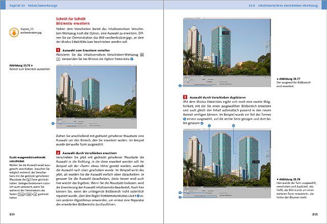Click the caption 'Abbildung 33.76'
This screenshot has width=327, height=224.
[21, 65]
